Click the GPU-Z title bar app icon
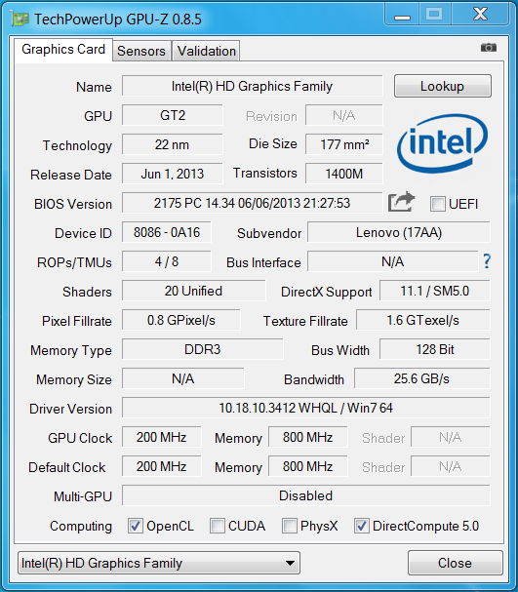 [20, 19]
